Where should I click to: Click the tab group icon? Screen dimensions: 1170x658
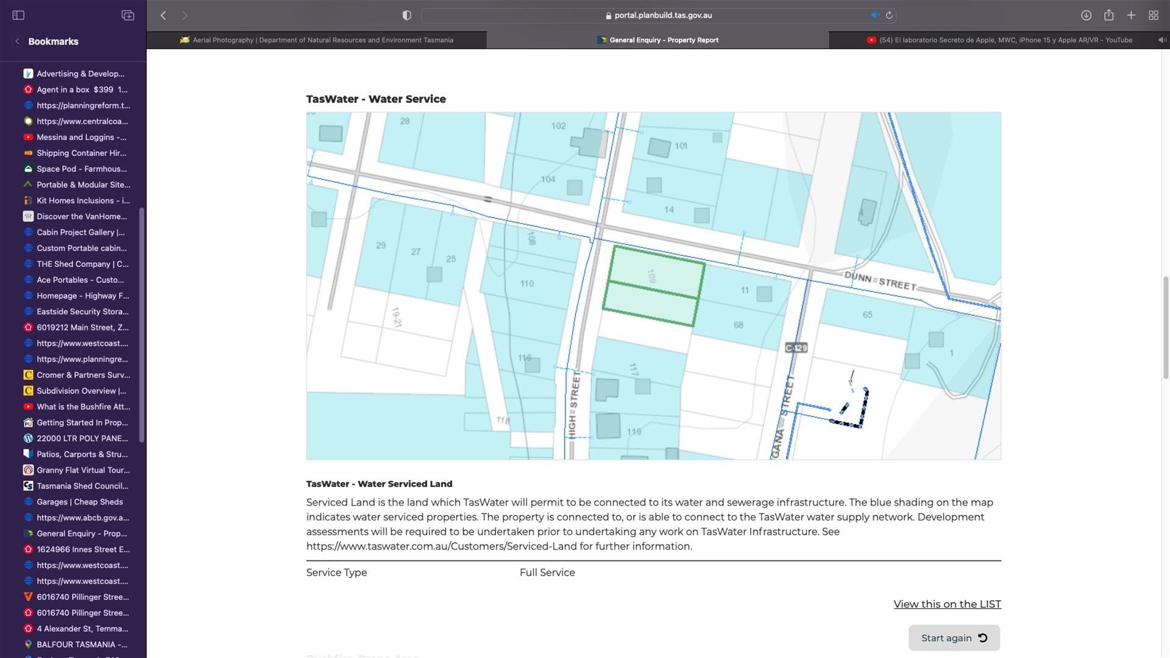tap(128, 15)
